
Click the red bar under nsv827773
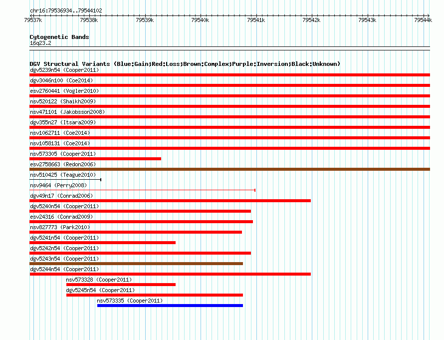(x=136, y=232)
